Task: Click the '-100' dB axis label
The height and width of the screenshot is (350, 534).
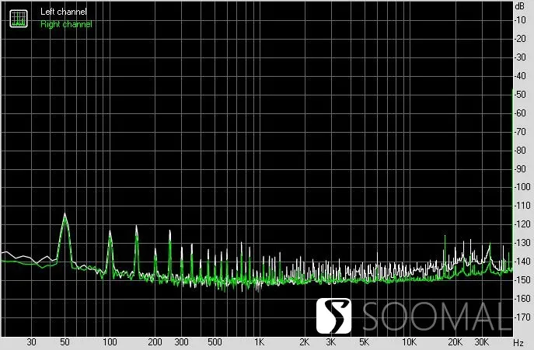Action: tap(522, 187)
